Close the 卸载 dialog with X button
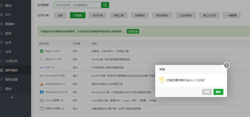 tap(227, 65)
